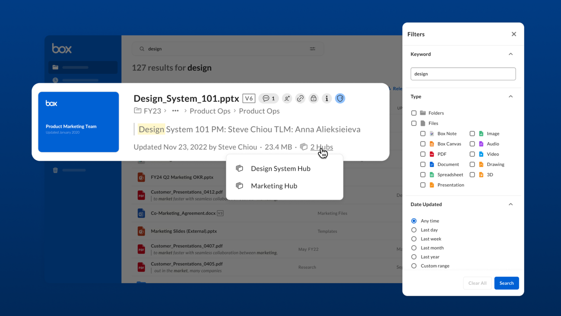The height and width of the screenshot is (316, 561).
Task: Click the Design System Hub icon
Action: 240,169
